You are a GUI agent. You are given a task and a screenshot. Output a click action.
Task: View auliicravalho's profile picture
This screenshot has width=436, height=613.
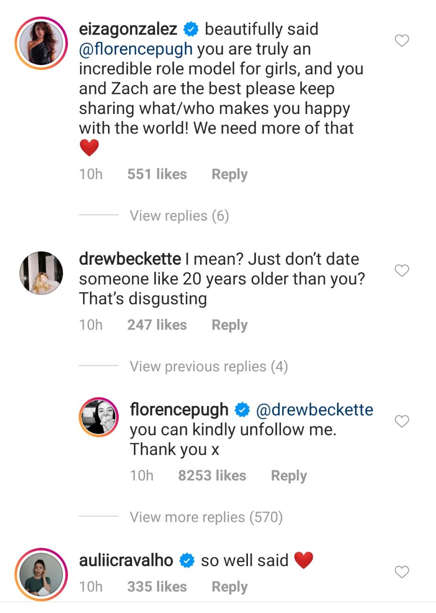click(41, 573)
